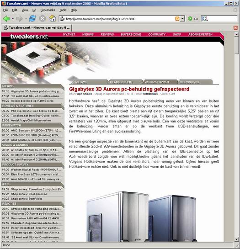
Task: Close the tab using red X
Action: click(x=235, y=28)
